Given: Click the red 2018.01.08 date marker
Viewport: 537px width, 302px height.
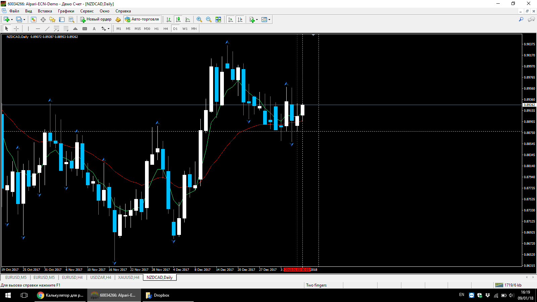Looking at the screenshot, I should (297, 269).
